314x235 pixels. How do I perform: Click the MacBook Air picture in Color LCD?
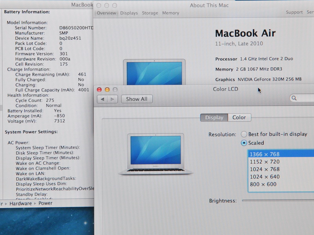coord(155,154)
